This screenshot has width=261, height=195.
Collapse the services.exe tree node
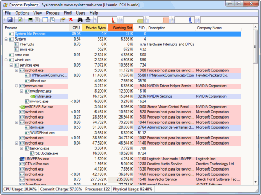coord(11,65)
